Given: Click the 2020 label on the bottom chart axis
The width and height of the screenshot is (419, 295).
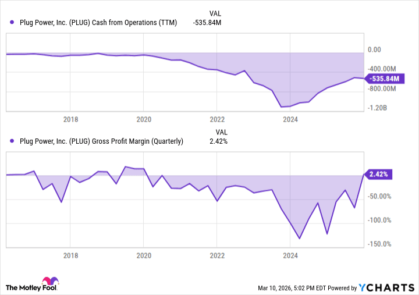Looking at the screenshot, I should pos(144,255).
